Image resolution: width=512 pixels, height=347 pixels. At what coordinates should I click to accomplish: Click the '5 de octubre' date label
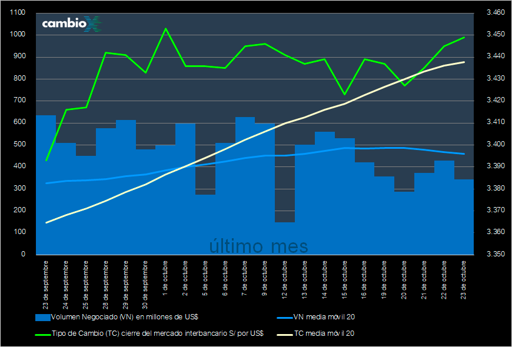[205, 278]
